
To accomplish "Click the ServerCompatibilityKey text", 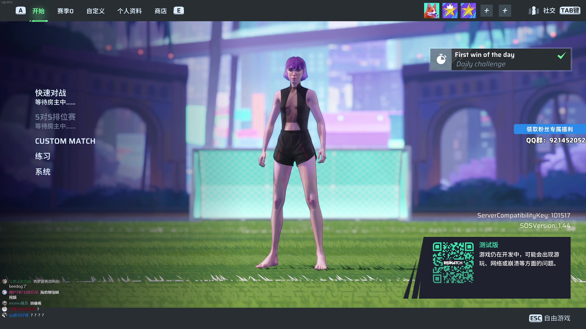I will coord(524,215).
